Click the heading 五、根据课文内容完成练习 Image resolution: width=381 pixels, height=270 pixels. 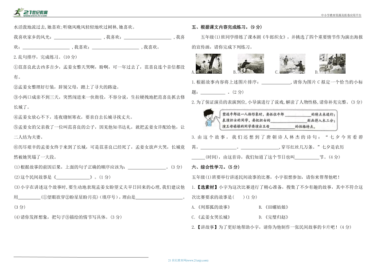[227, 27]
